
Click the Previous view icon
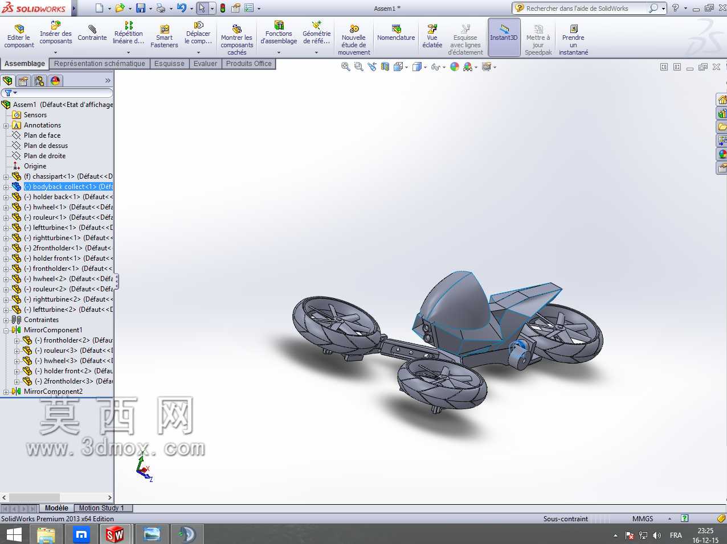372,67
